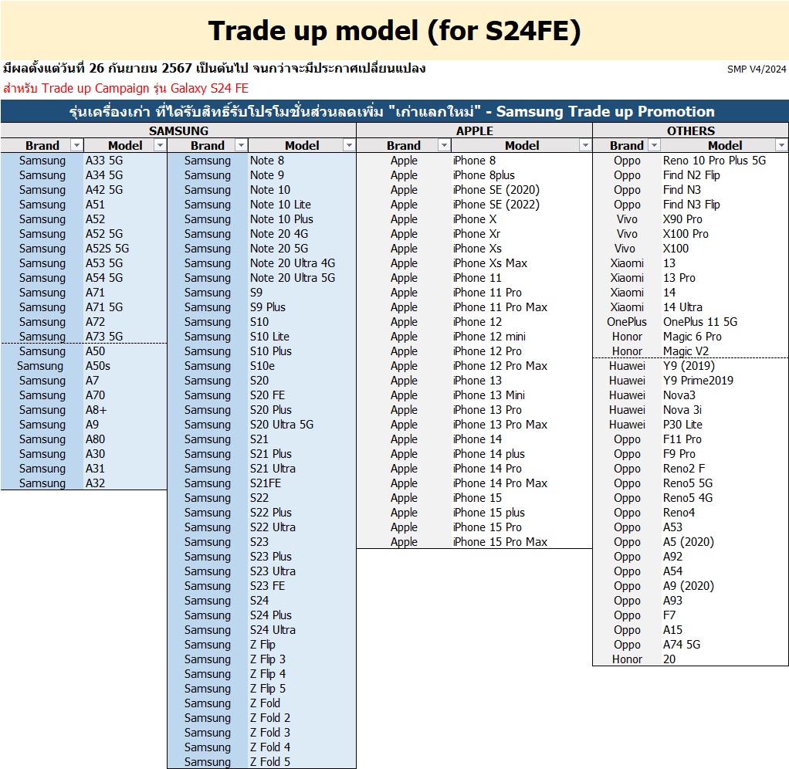Select 'Note 20 Ultra 5G' cell
The image size is (789, 769).
(302, 278)
